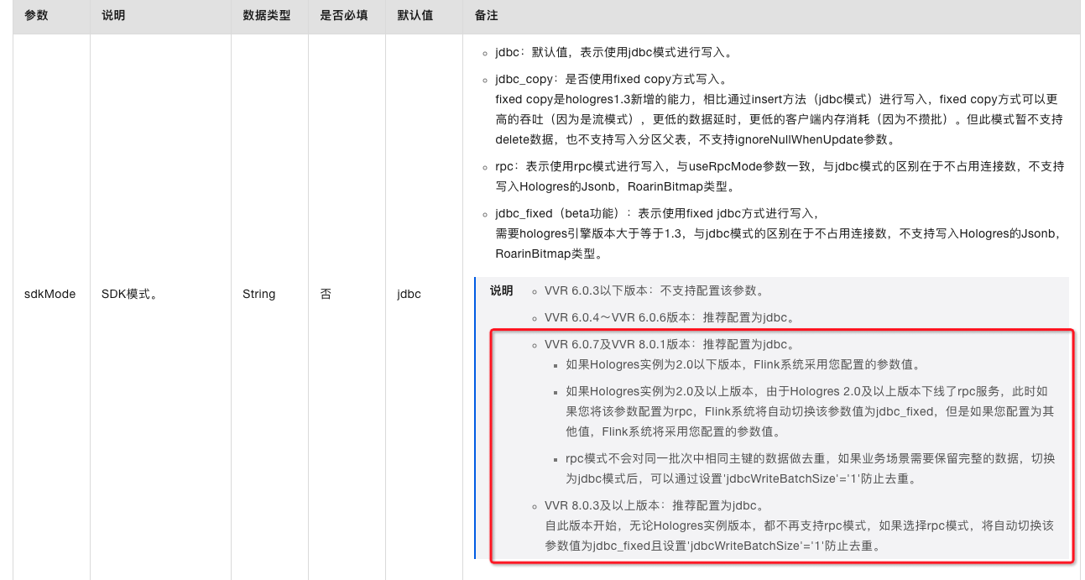Click 'VVR 6.0.4～VVR 6.0.6版本' line
The width and height of the screenshot is (1085, 580).
670,317
